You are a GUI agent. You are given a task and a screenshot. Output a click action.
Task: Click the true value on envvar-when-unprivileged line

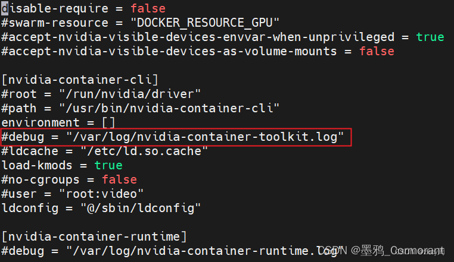430,37
